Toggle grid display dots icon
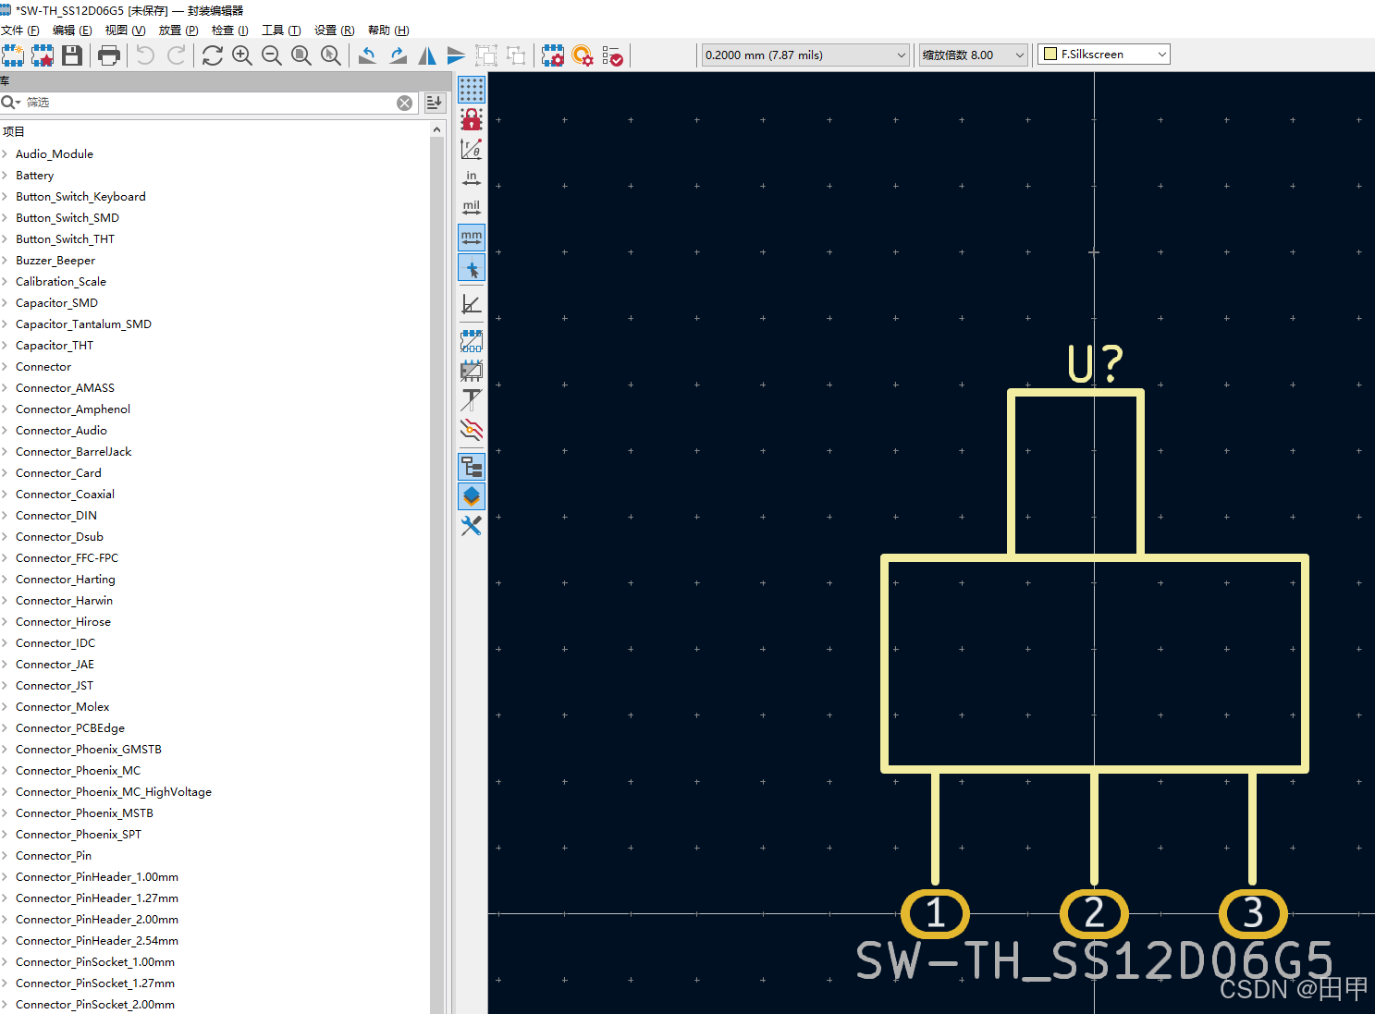The width and height of the screenshot is (1375, 1014). pos(472,90)
